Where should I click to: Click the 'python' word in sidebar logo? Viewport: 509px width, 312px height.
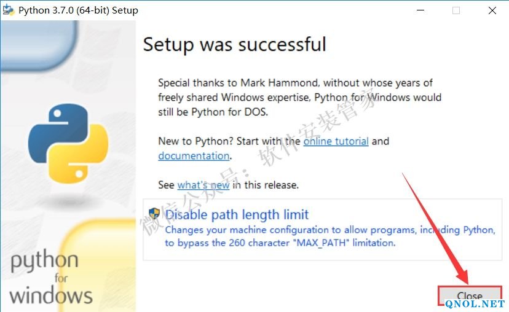coord(44,262)
